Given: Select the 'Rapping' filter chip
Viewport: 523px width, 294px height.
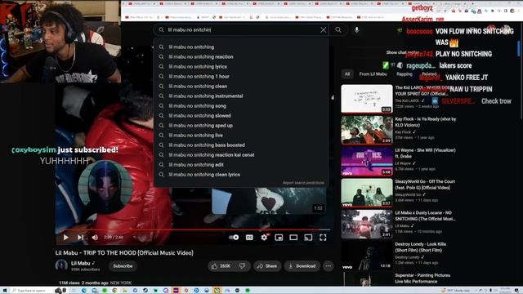Looking at the screenshot, I should click(x=405, y=74).
